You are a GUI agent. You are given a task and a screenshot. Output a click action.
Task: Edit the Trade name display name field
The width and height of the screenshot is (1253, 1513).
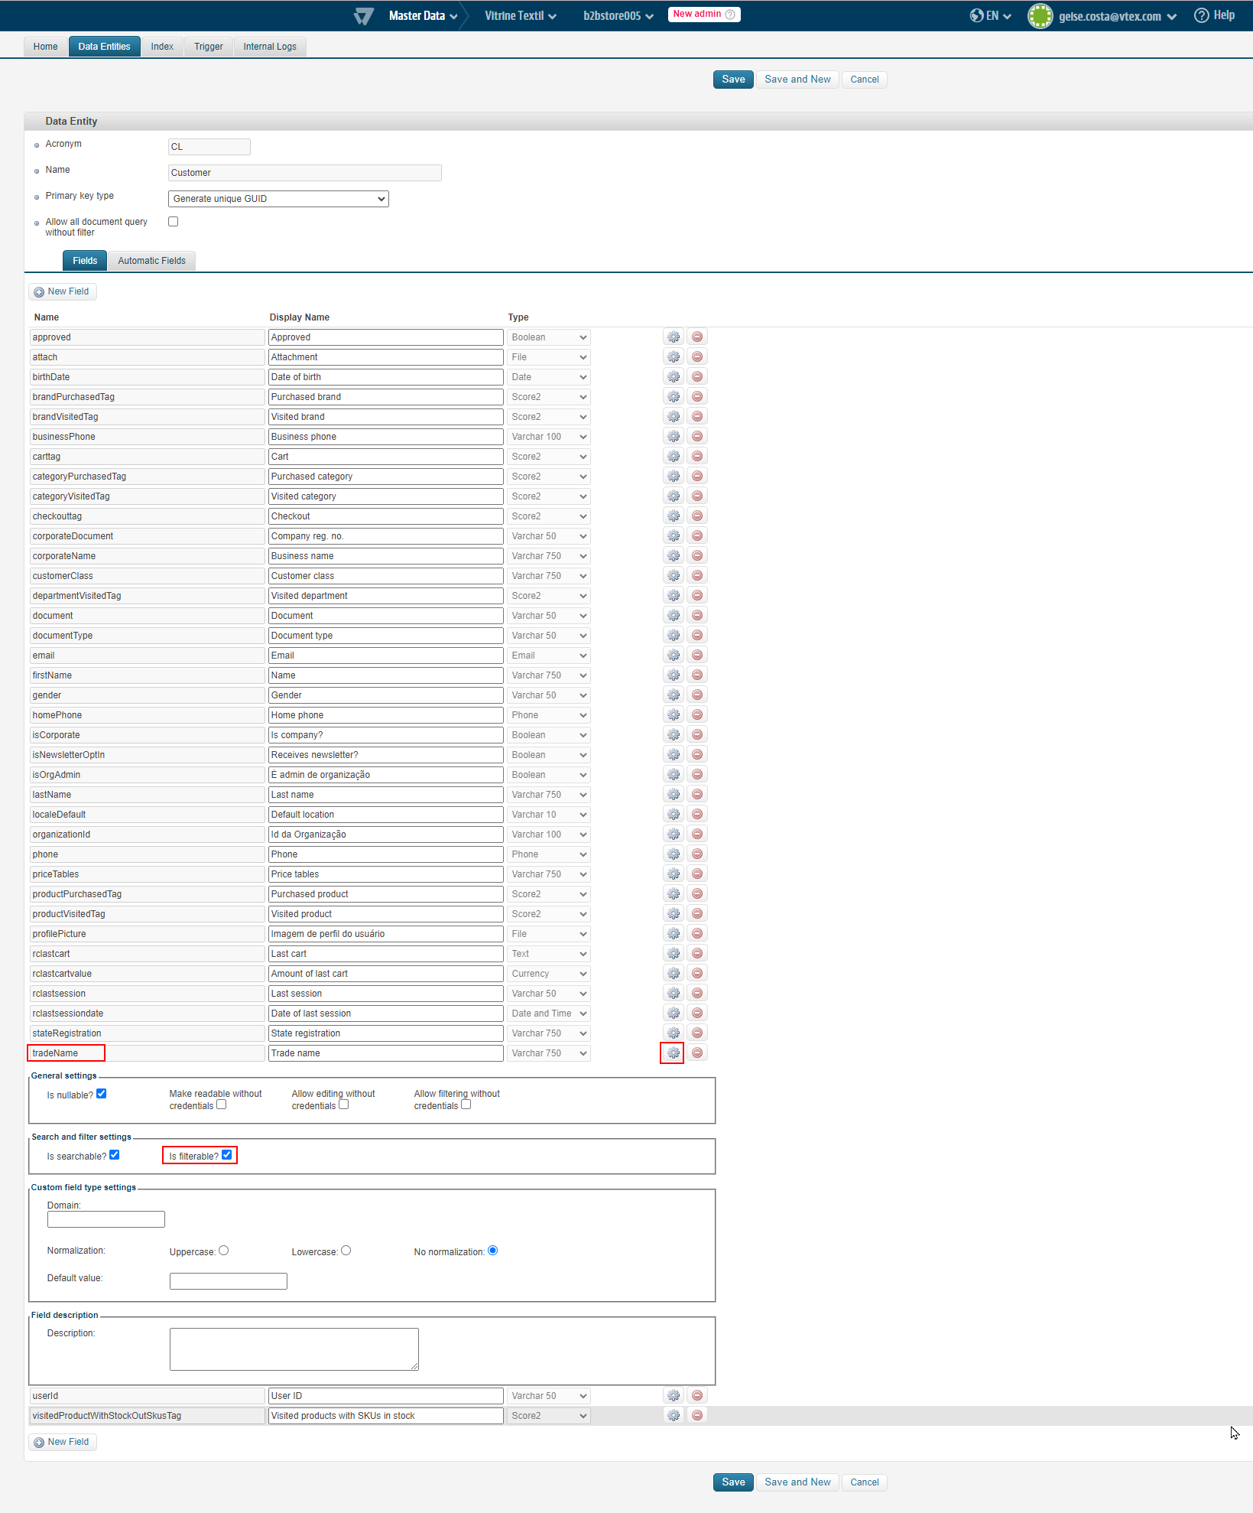pyautogui.click(x=386, y=1053)
